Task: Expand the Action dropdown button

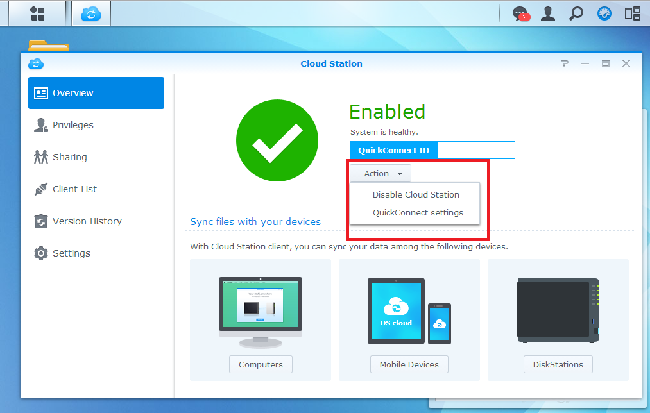Action: (381, 173)
